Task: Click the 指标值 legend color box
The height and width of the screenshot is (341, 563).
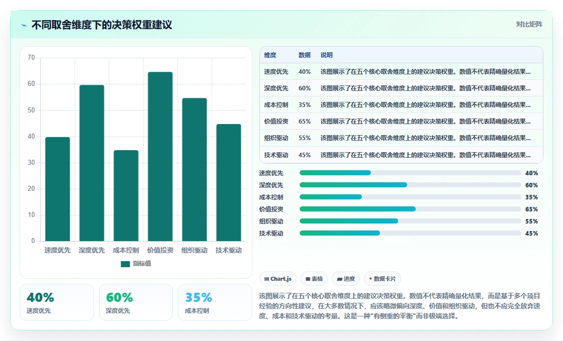Action: [x=125, y=264]
